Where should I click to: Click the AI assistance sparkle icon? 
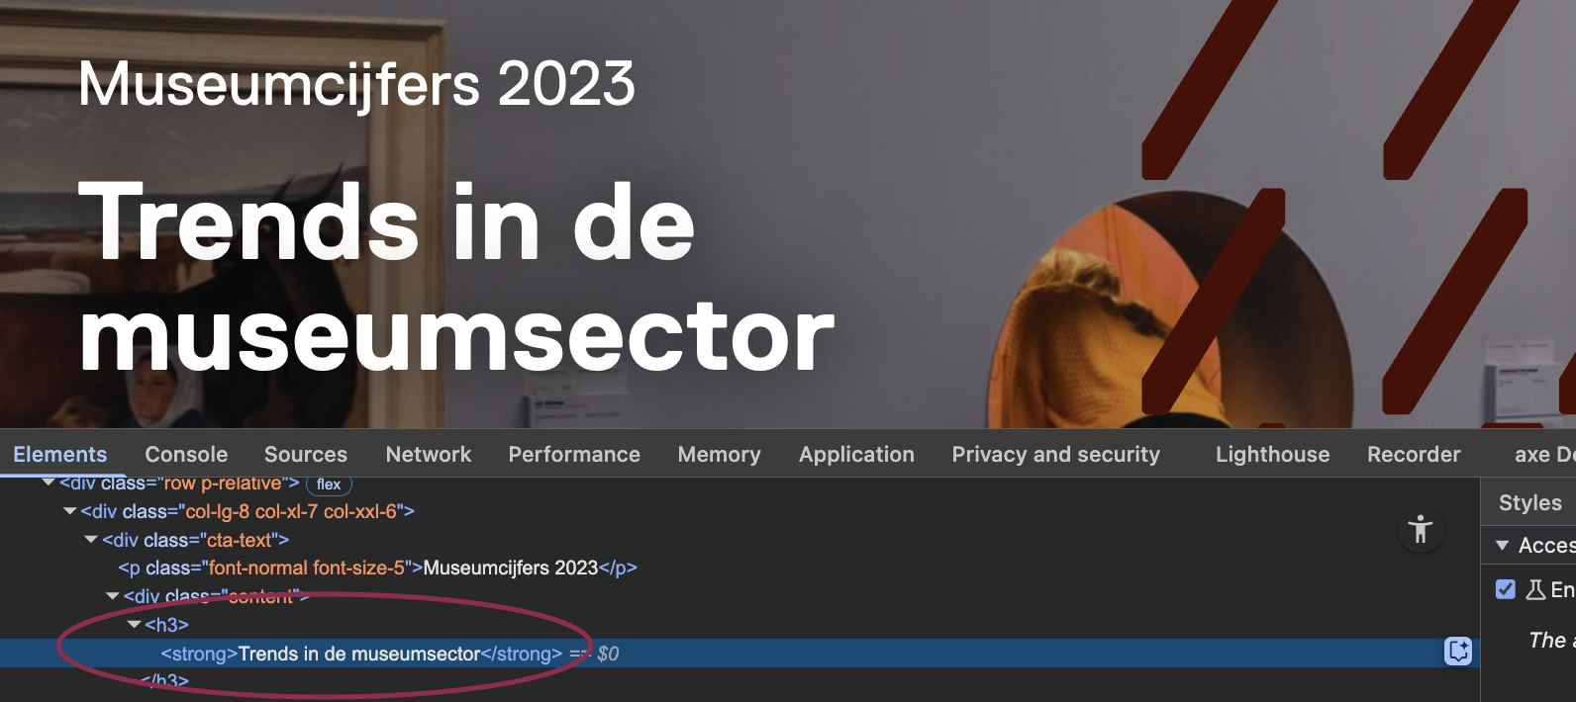(1458, 652)
